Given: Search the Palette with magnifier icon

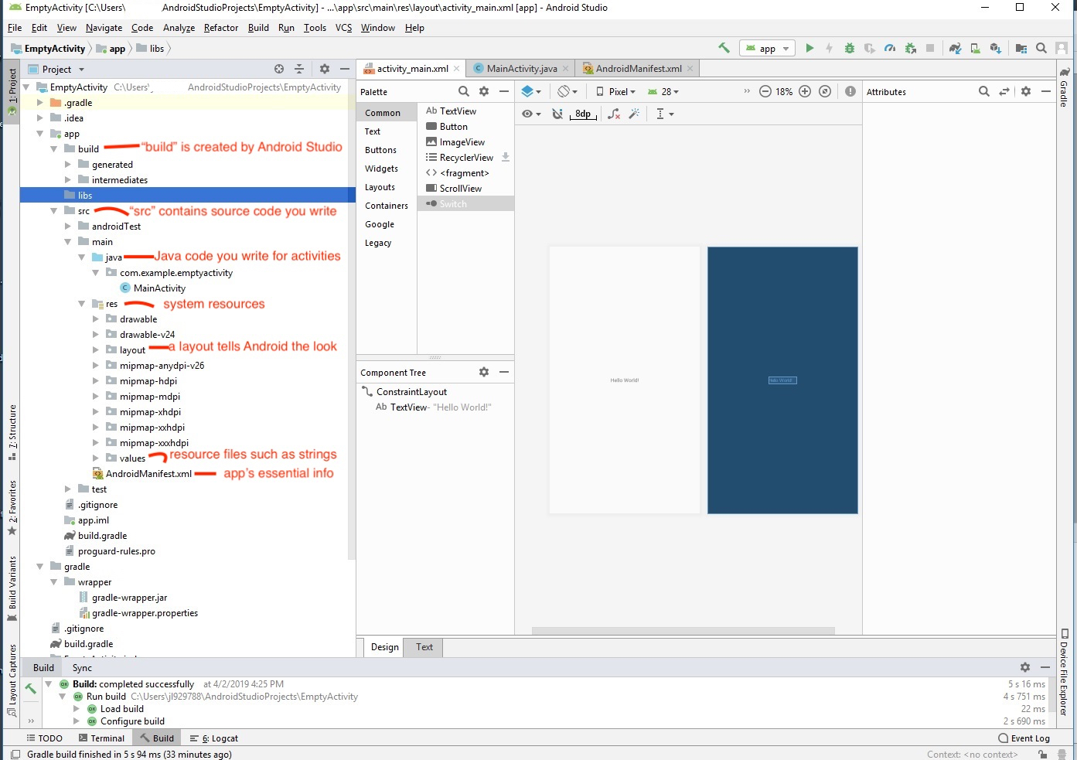Looking at the screenshot, I should point(464,91).
